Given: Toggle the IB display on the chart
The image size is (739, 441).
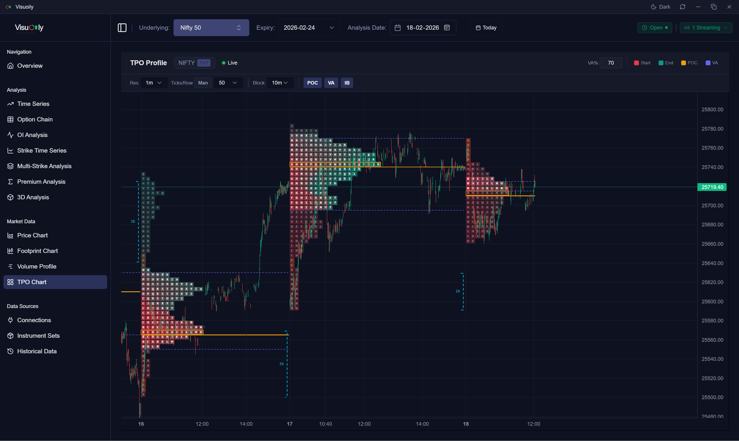Looking at the screenshot, I should pyautogui.click(x=347, y=82).
